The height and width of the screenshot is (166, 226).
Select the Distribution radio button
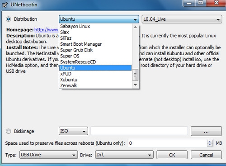tap(9, 19)
